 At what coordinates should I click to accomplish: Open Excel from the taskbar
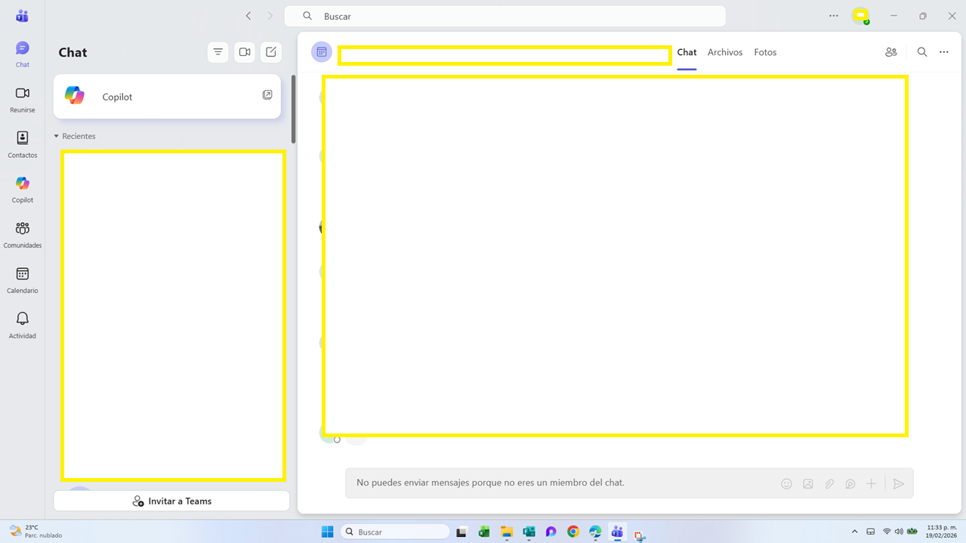point(484,532)
